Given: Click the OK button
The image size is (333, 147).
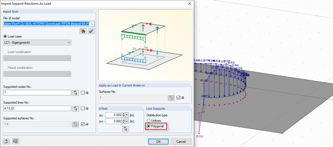Looking at the screenshot, I should tap(158, 141).
